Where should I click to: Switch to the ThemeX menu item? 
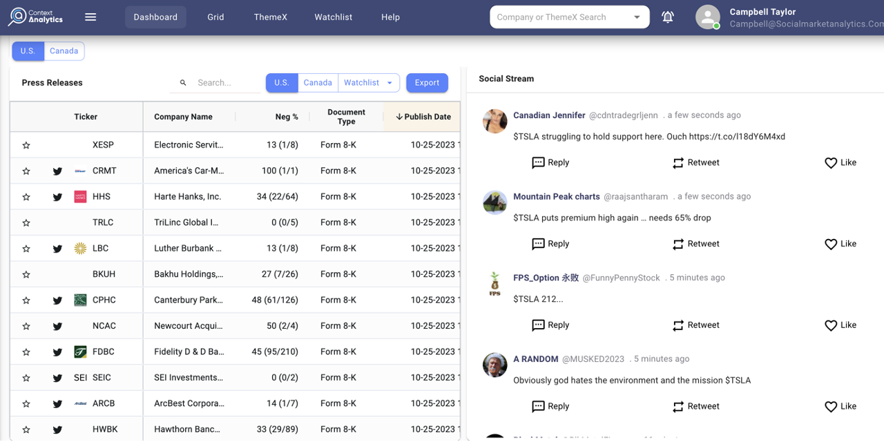(270, 17)
